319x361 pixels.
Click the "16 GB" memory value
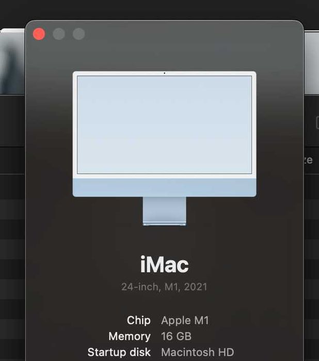pos(177,336)
